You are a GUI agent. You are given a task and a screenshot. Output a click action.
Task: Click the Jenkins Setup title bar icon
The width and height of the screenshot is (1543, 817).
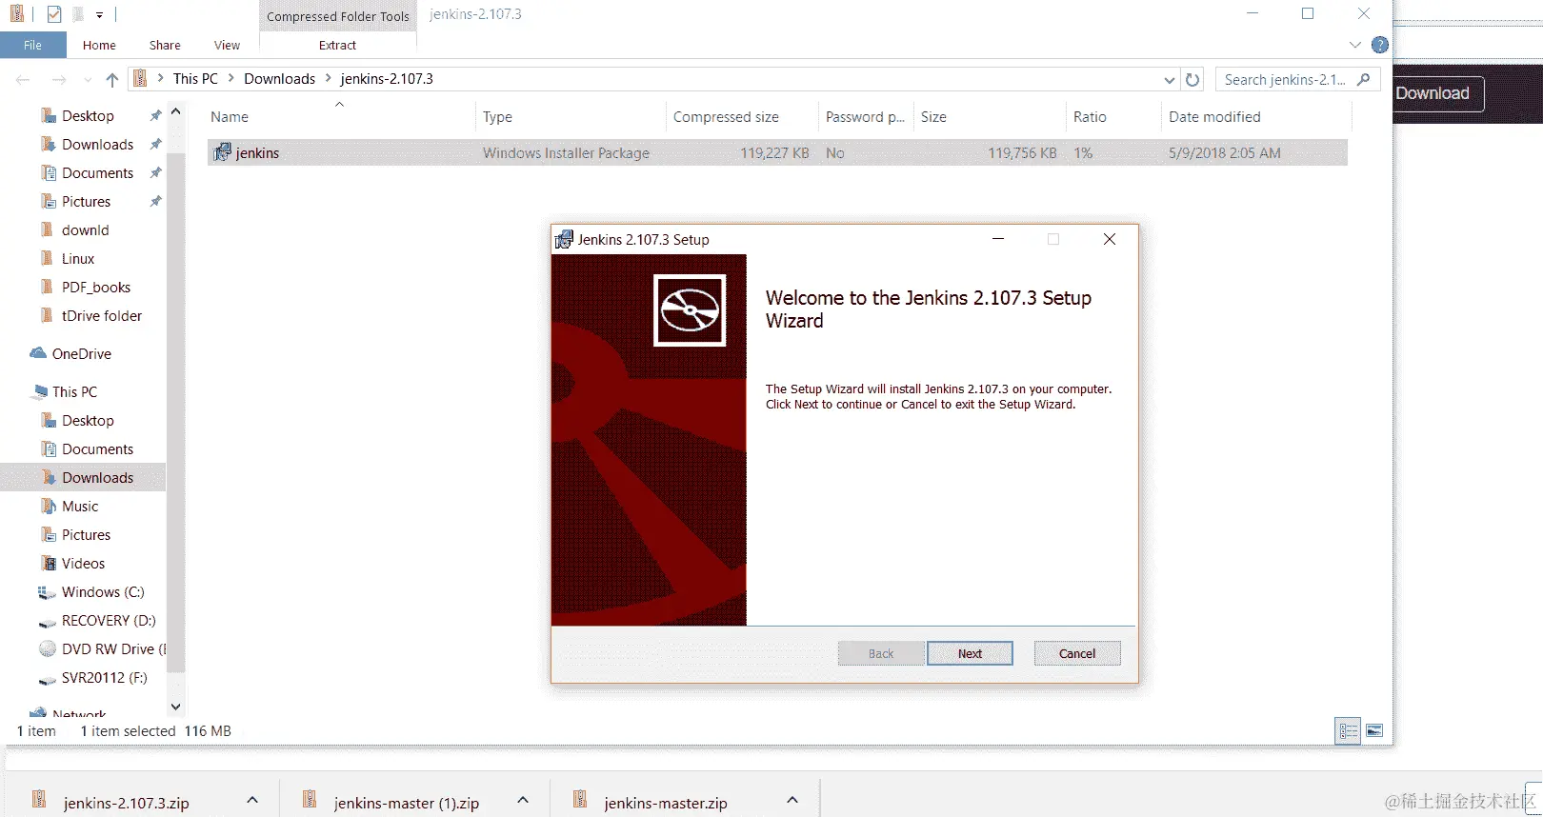pyautogui.click(x=564, y=240)
